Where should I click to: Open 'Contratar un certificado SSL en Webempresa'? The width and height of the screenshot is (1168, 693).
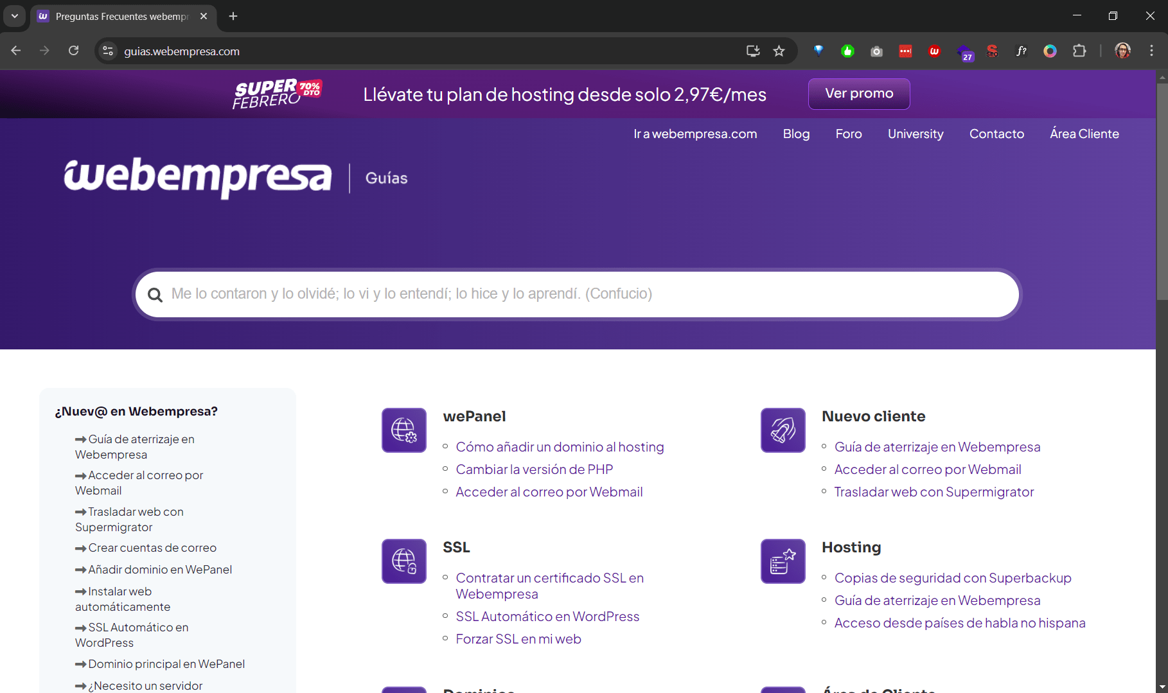[x=549, y=586]
